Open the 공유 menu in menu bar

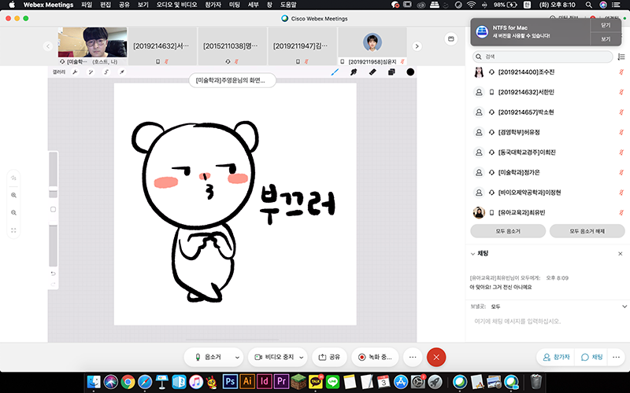[124, 5]
